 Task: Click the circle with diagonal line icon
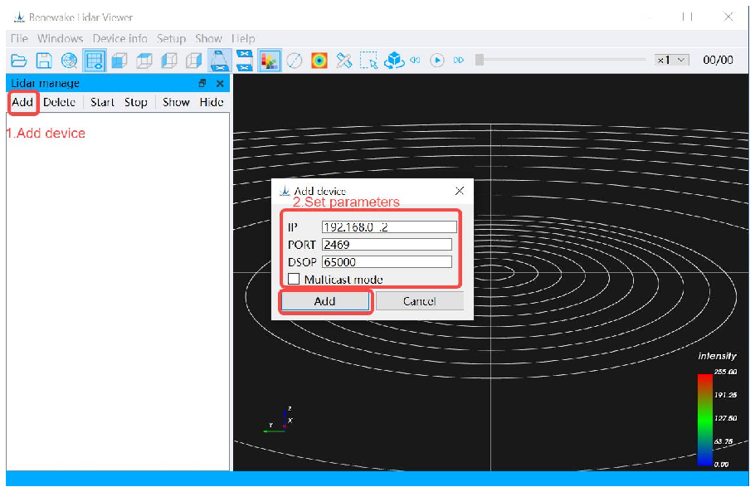click(x=295, y=61)
